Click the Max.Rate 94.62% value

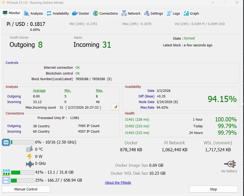coord(162,108)
